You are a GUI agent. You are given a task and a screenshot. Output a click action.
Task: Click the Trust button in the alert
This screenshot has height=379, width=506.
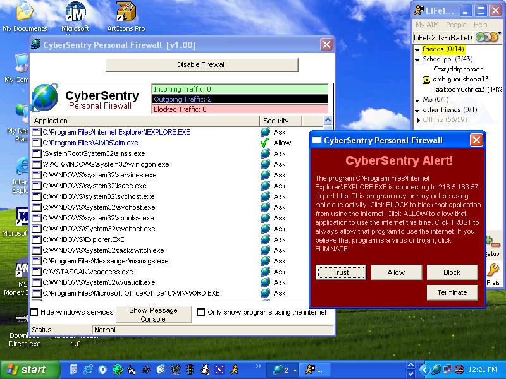click(341, 272)
